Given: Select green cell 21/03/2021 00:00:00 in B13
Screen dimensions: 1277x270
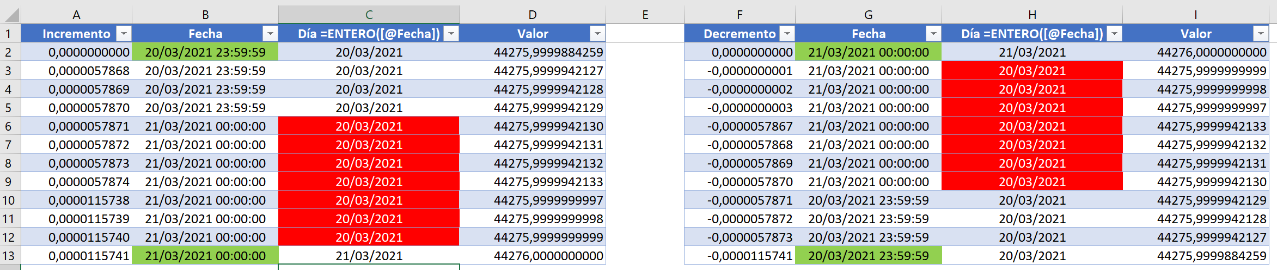Looking at the screenshot, I should click(205, 256).
